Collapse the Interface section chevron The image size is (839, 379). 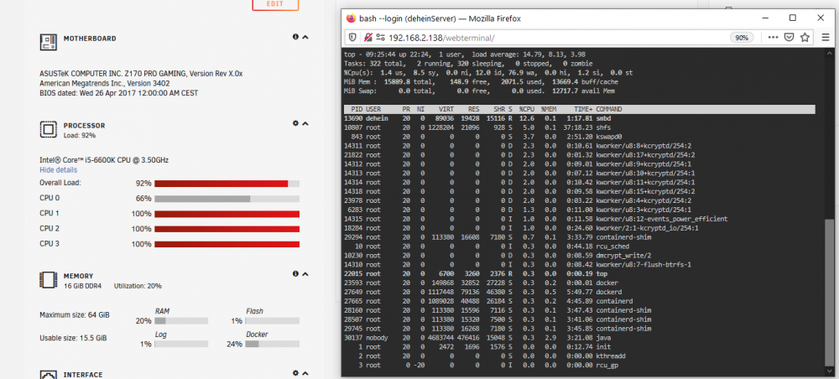point(305,374)
